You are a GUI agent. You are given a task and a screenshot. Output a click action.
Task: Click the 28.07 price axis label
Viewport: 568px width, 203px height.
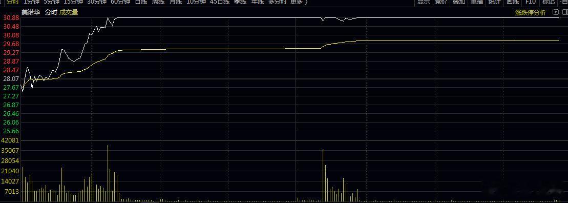point(11,78)
